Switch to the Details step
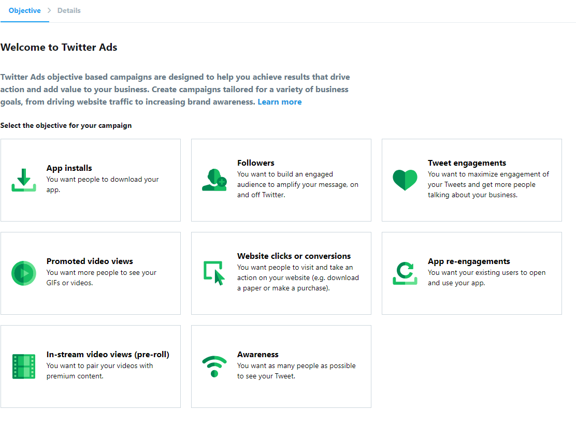 [x=69, y=11]
